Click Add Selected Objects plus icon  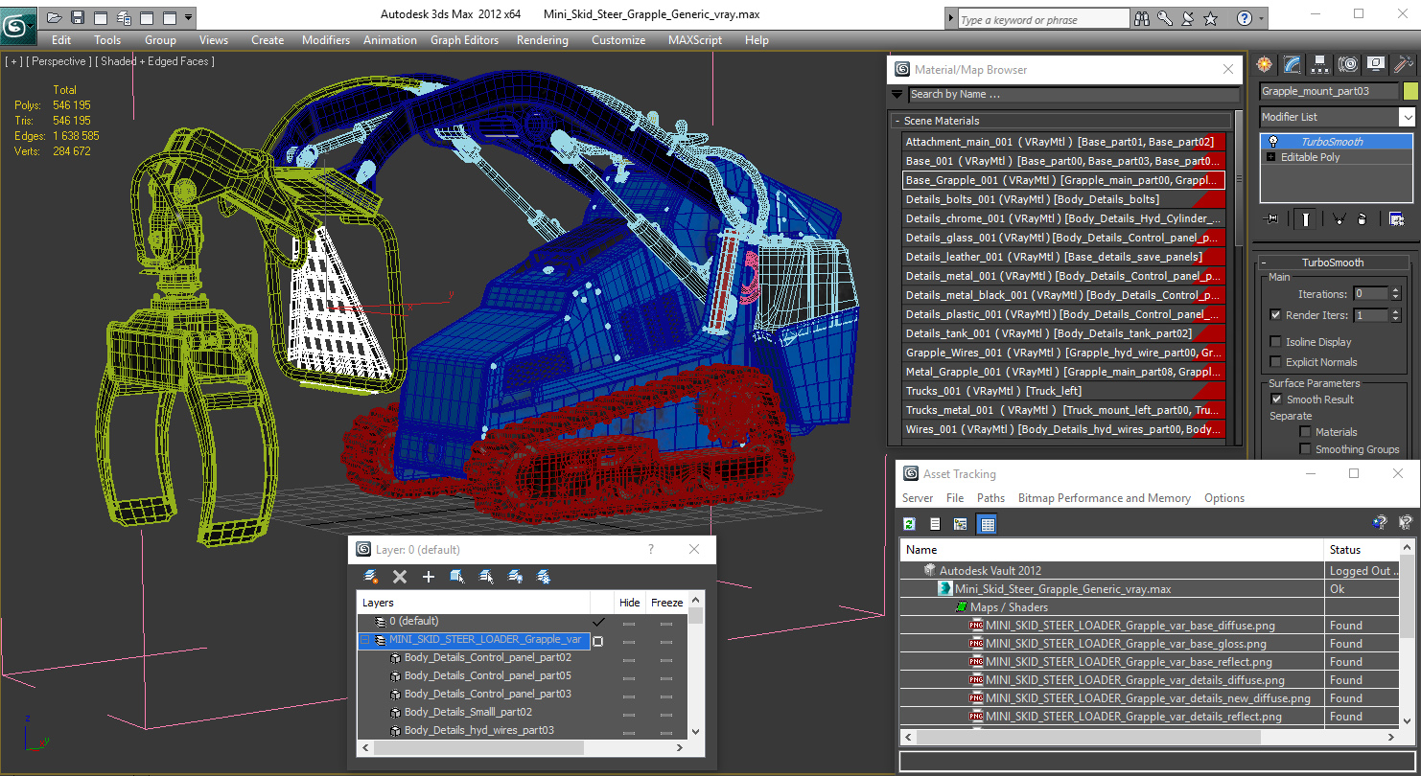click(429, 577)
